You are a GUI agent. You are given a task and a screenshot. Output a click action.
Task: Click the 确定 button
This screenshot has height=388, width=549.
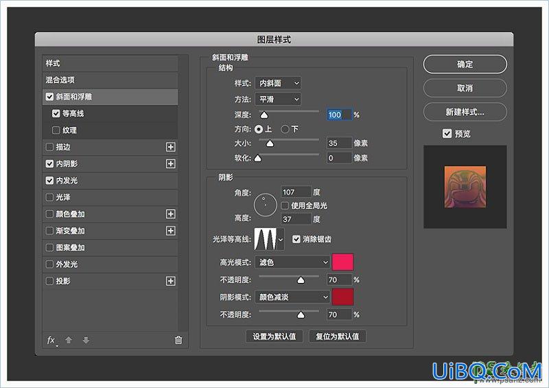(465, 64)
